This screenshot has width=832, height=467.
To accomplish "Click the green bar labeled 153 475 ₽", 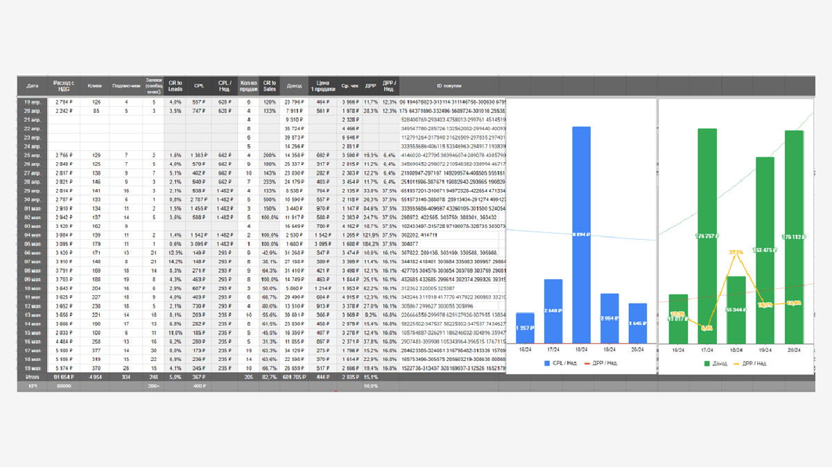I will click(765, 250).
